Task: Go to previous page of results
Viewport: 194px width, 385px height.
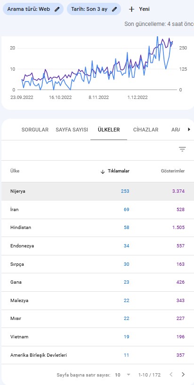Action: (x=171, y=375)
